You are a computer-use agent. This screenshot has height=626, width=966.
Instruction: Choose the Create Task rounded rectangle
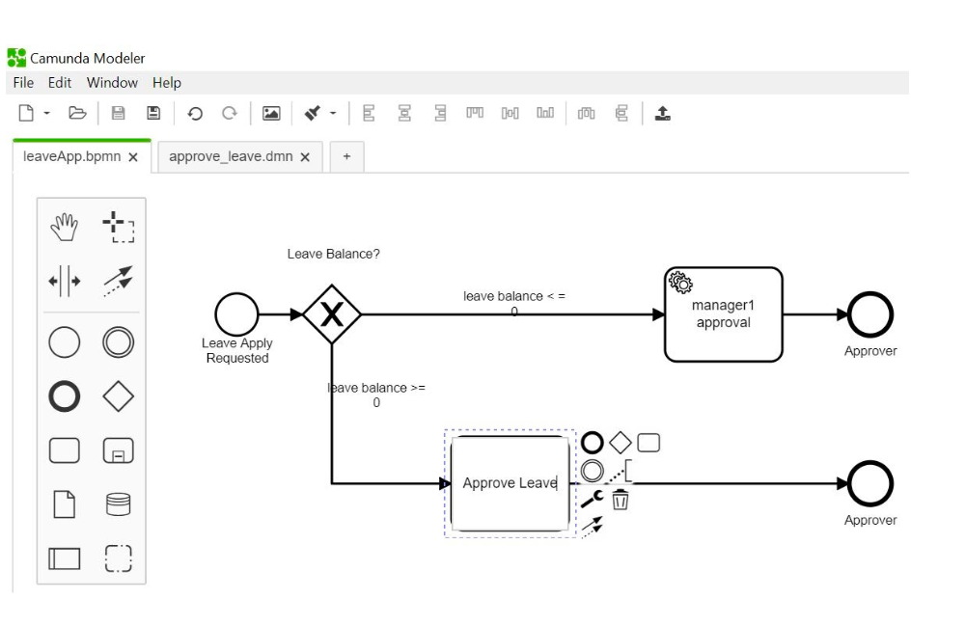[64, 450]
